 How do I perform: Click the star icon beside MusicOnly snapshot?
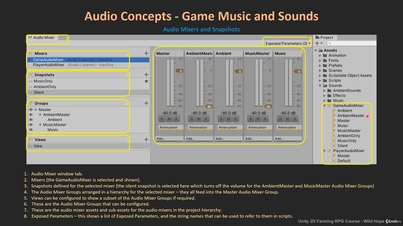146,81
